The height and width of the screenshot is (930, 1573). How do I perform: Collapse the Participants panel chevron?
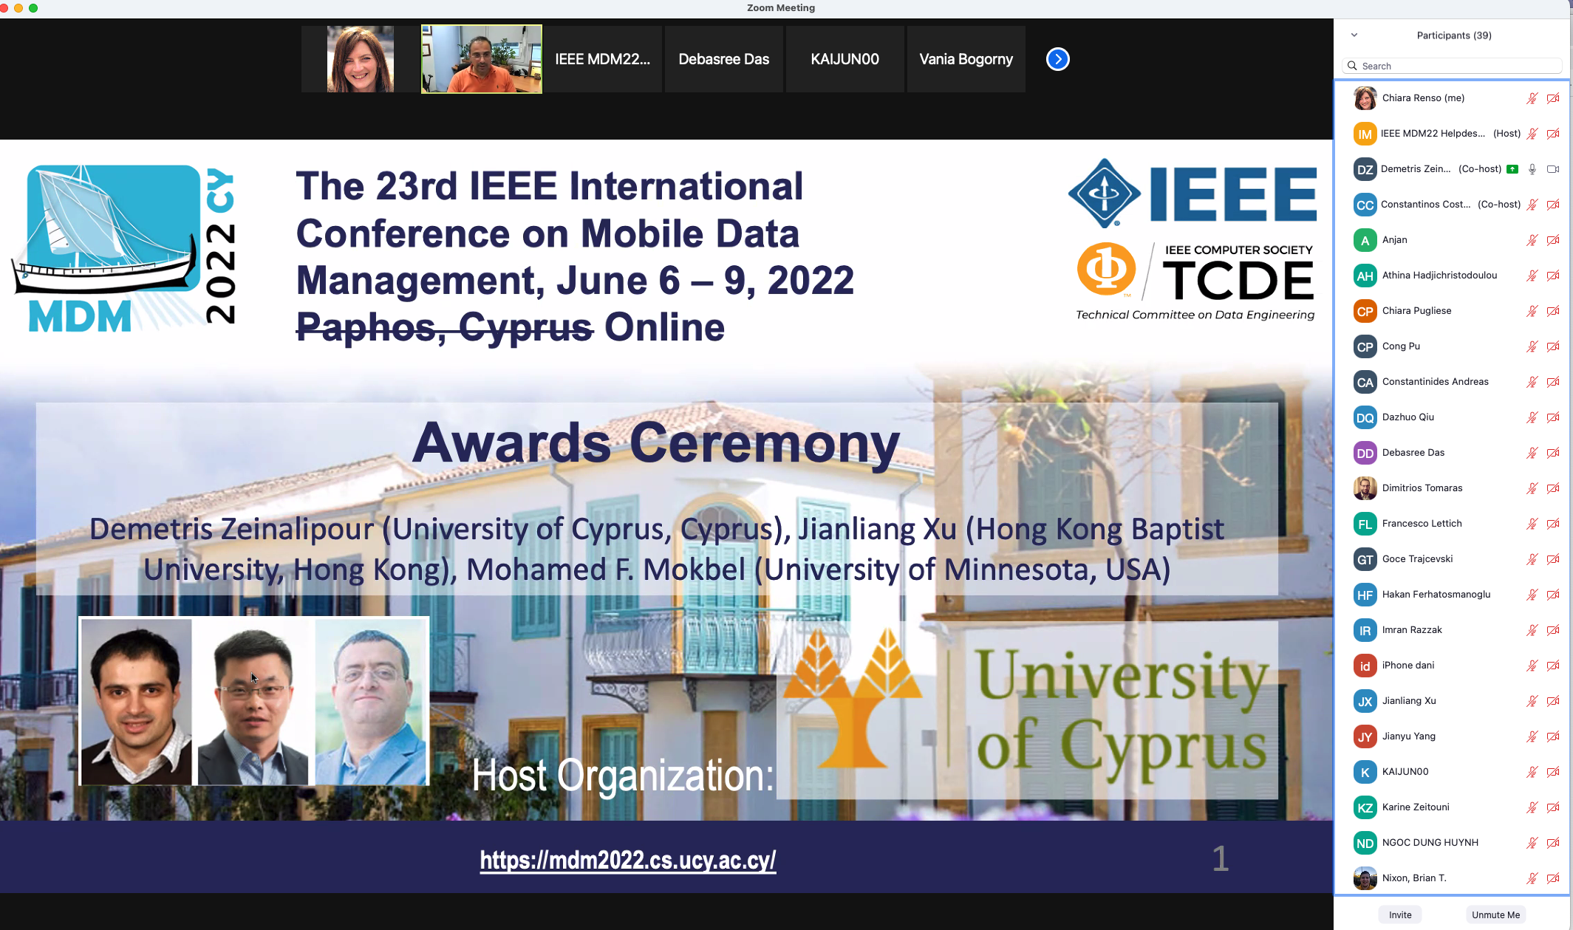tap(1354, 35)
